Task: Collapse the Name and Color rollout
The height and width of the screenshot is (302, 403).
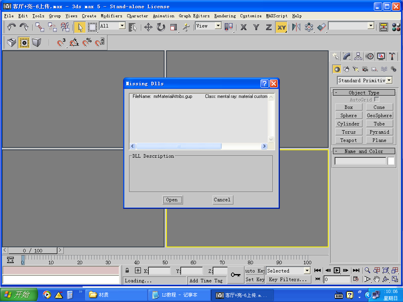Action: [x=364, y=151]
